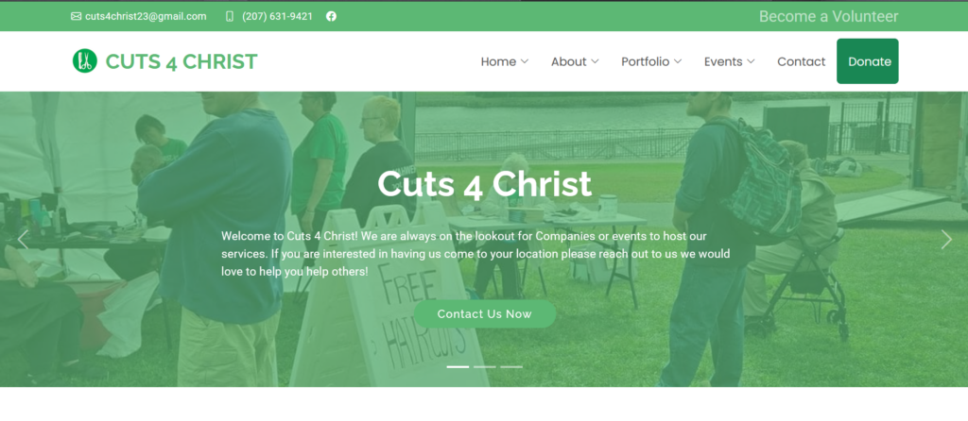This screenshot has height=421, width=968.
Task: Open the About menu item
Action: (568, 61)
